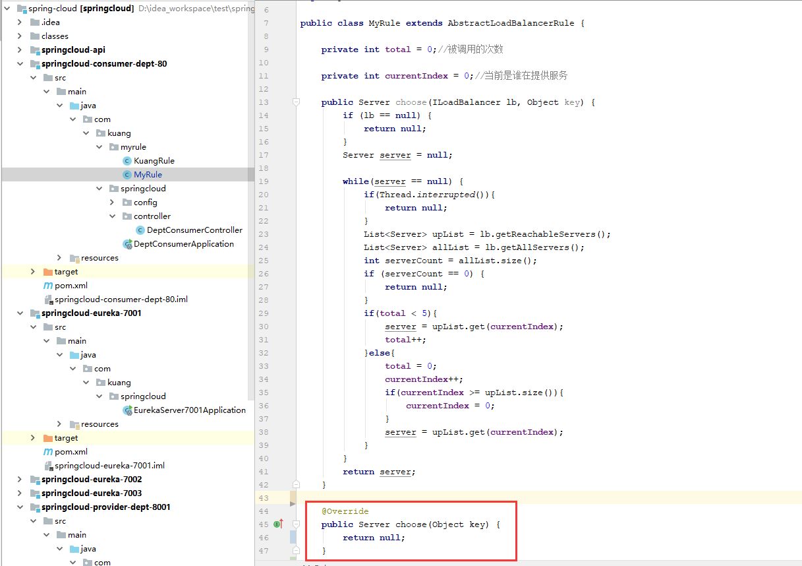Open springcloud-consumer-dept-80.iml file
The width and height of the screenshot is (802, 566).
click(121, 299)
